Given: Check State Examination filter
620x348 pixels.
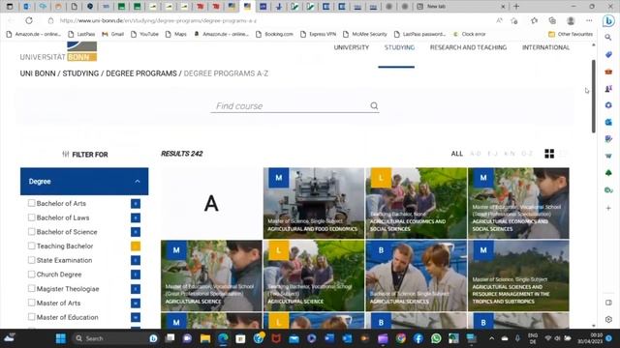Looking at the screenshot, I should (31, 260).
